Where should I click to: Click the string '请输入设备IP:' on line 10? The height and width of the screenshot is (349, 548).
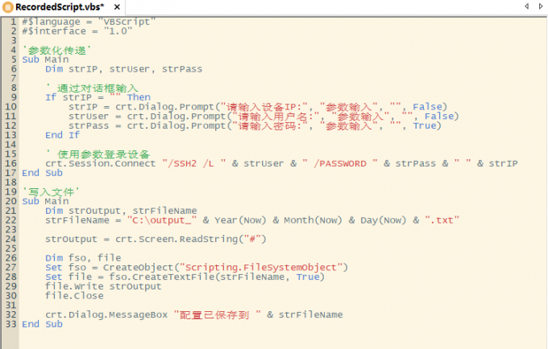tap(264, 107)
